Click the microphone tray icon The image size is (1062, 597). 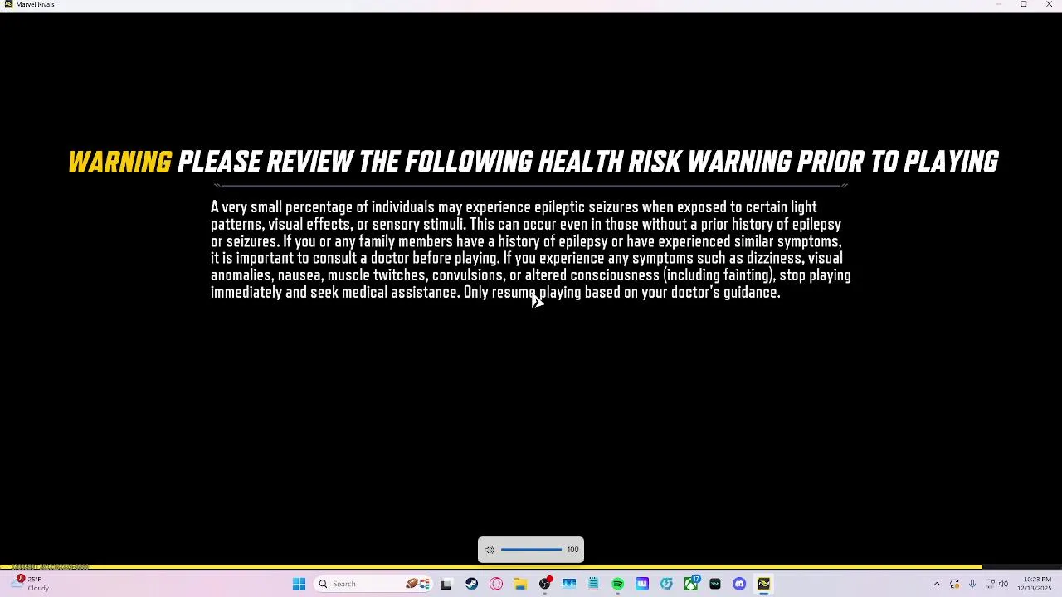pos(972,584)
